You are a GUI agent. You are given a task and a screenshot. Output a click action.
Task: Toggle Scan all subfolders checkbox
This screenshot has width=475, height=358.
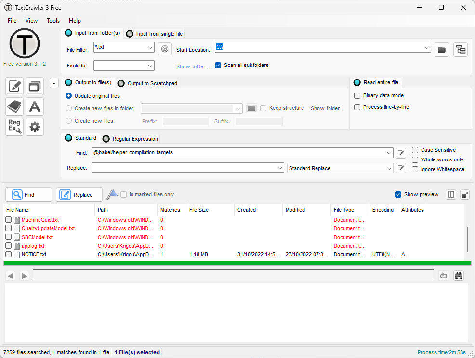point(218,65)
